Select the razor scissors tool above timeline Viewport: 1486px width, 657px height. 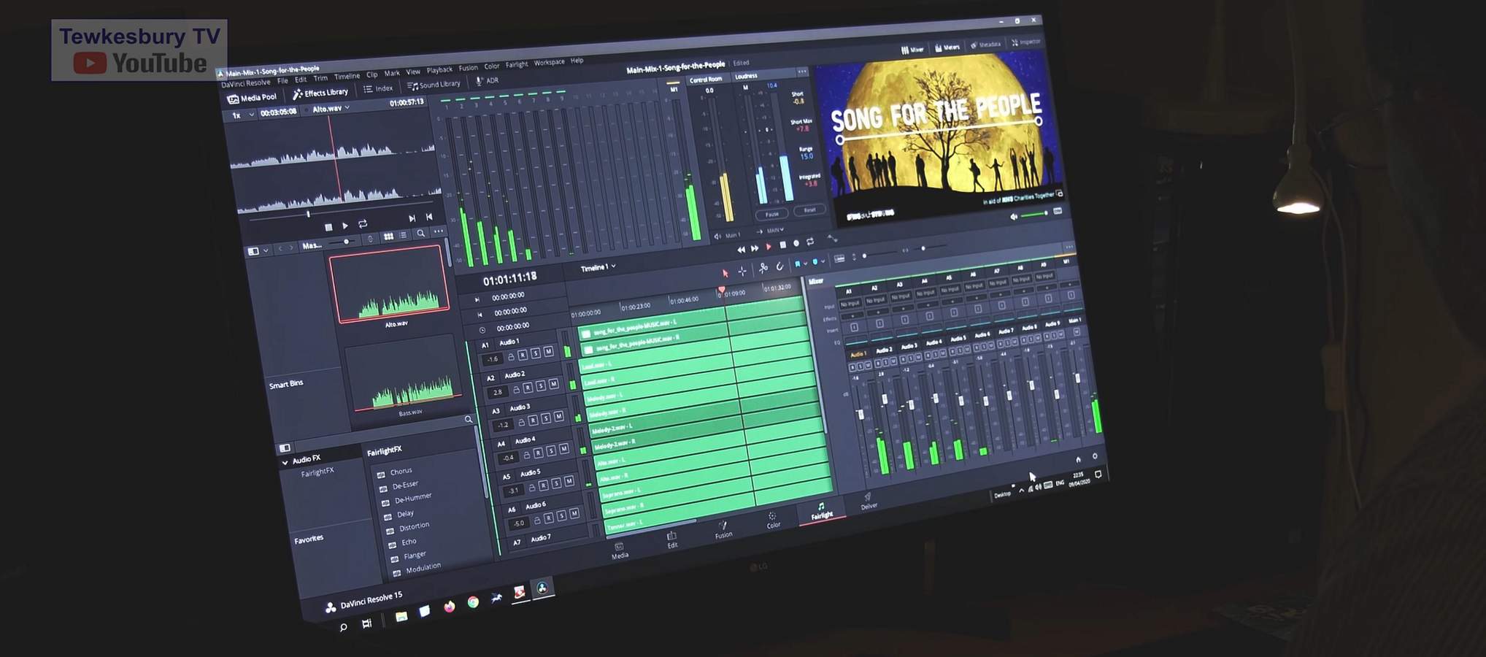[763, 268]
